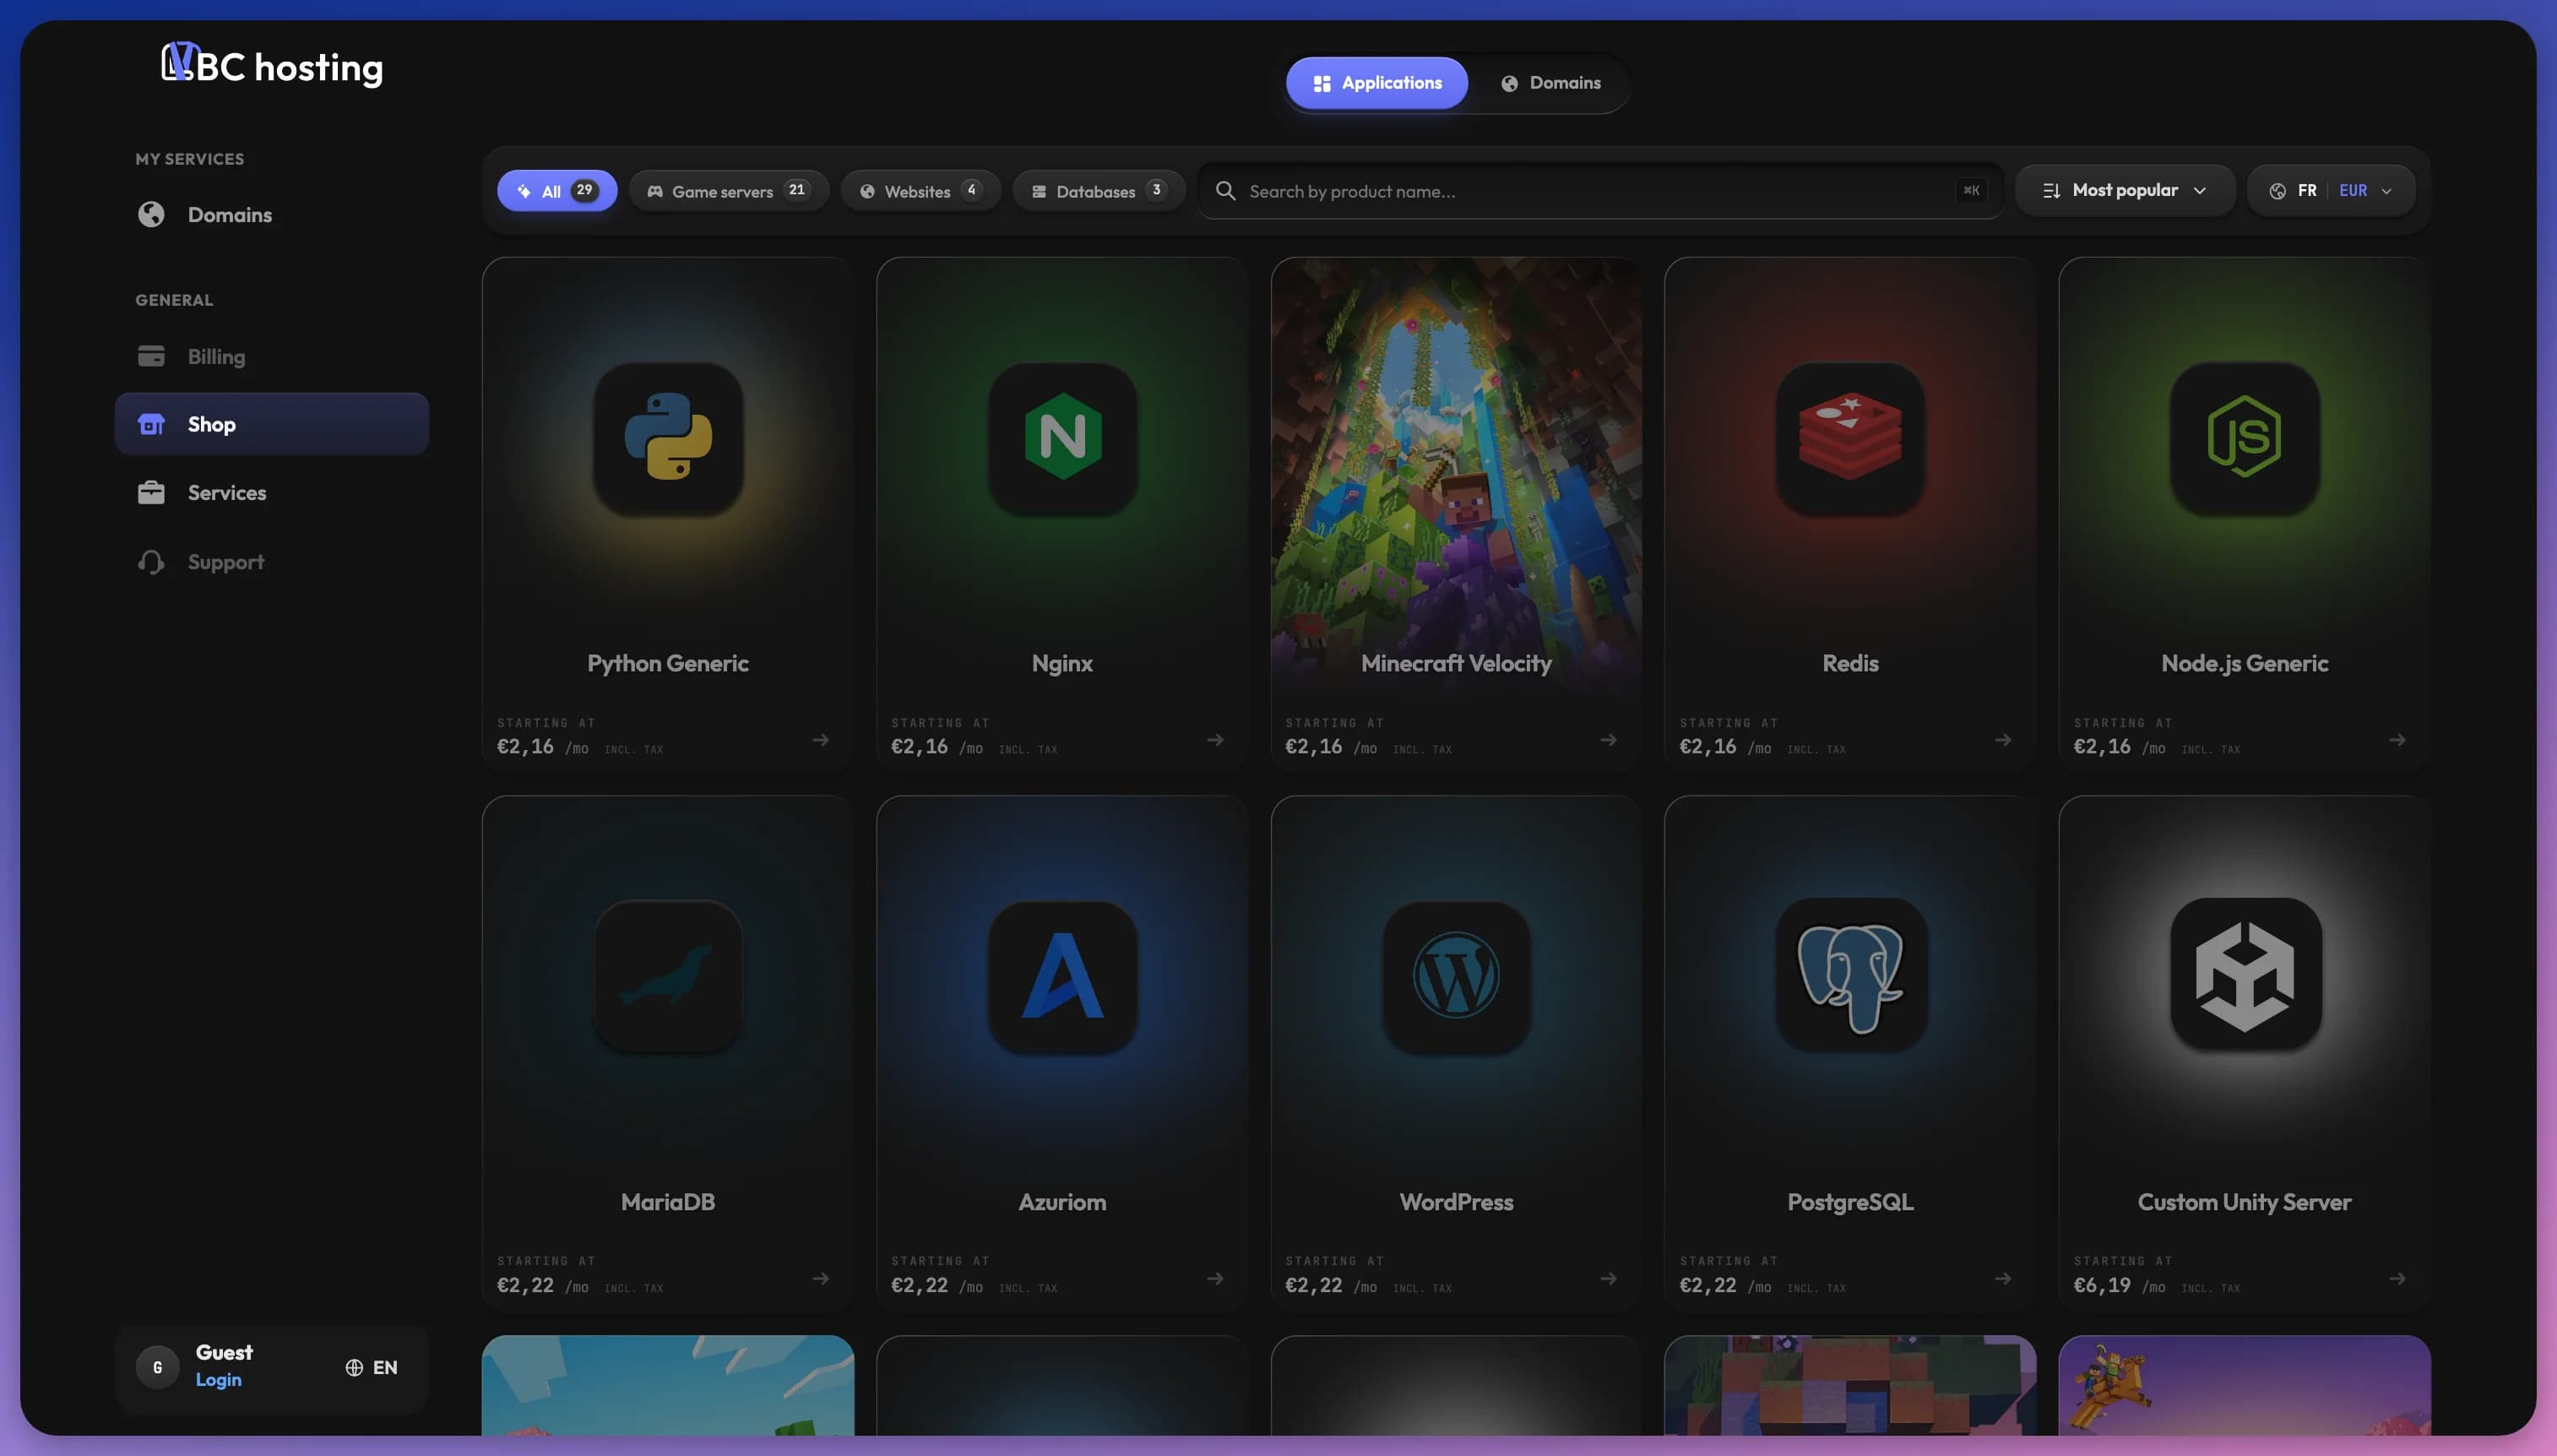Viewport: 2557px width, 1456px height.
Task: Click the arrow on WordPress card
Action: pyautogui.click(x=1609, y=1279)
